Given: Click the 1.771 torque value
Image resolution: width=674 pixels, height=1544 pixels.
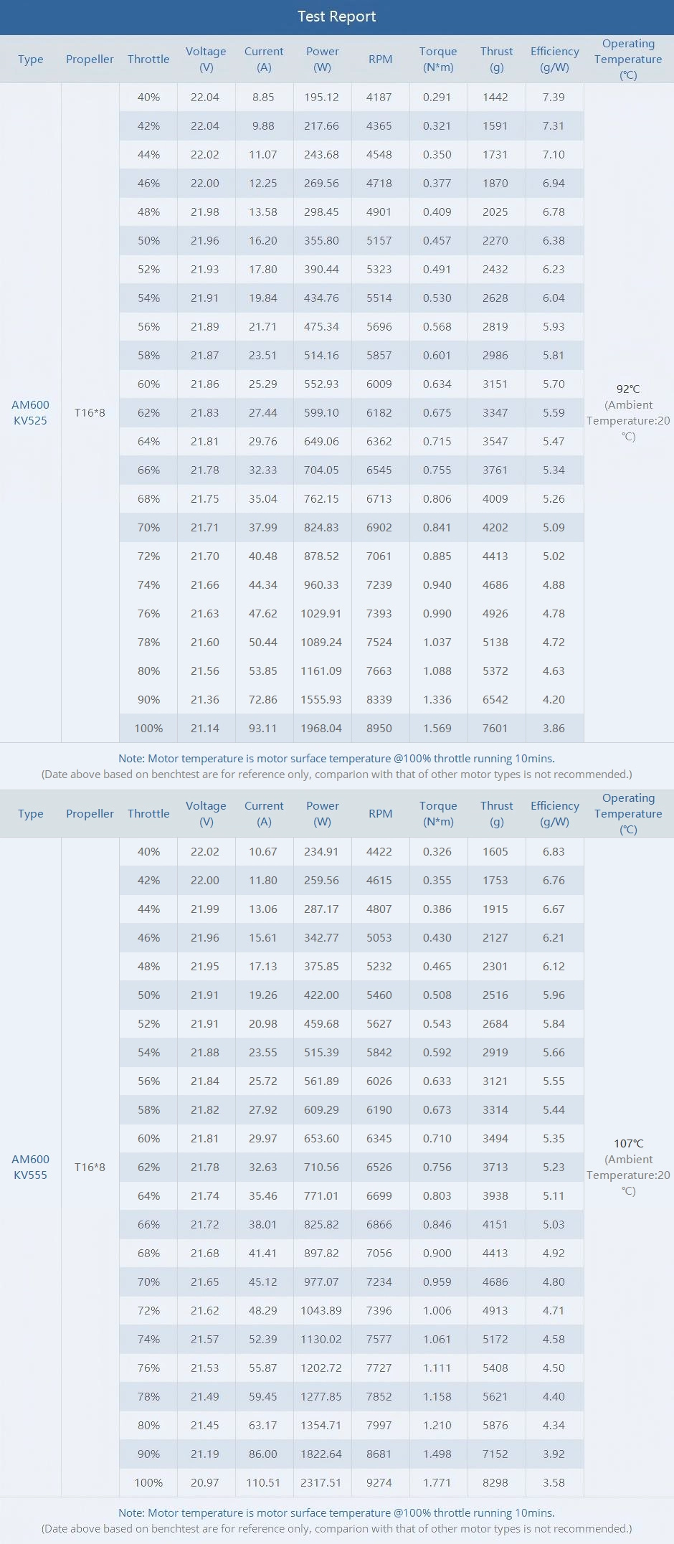Looking at the screenshot, I should 437,1482.
